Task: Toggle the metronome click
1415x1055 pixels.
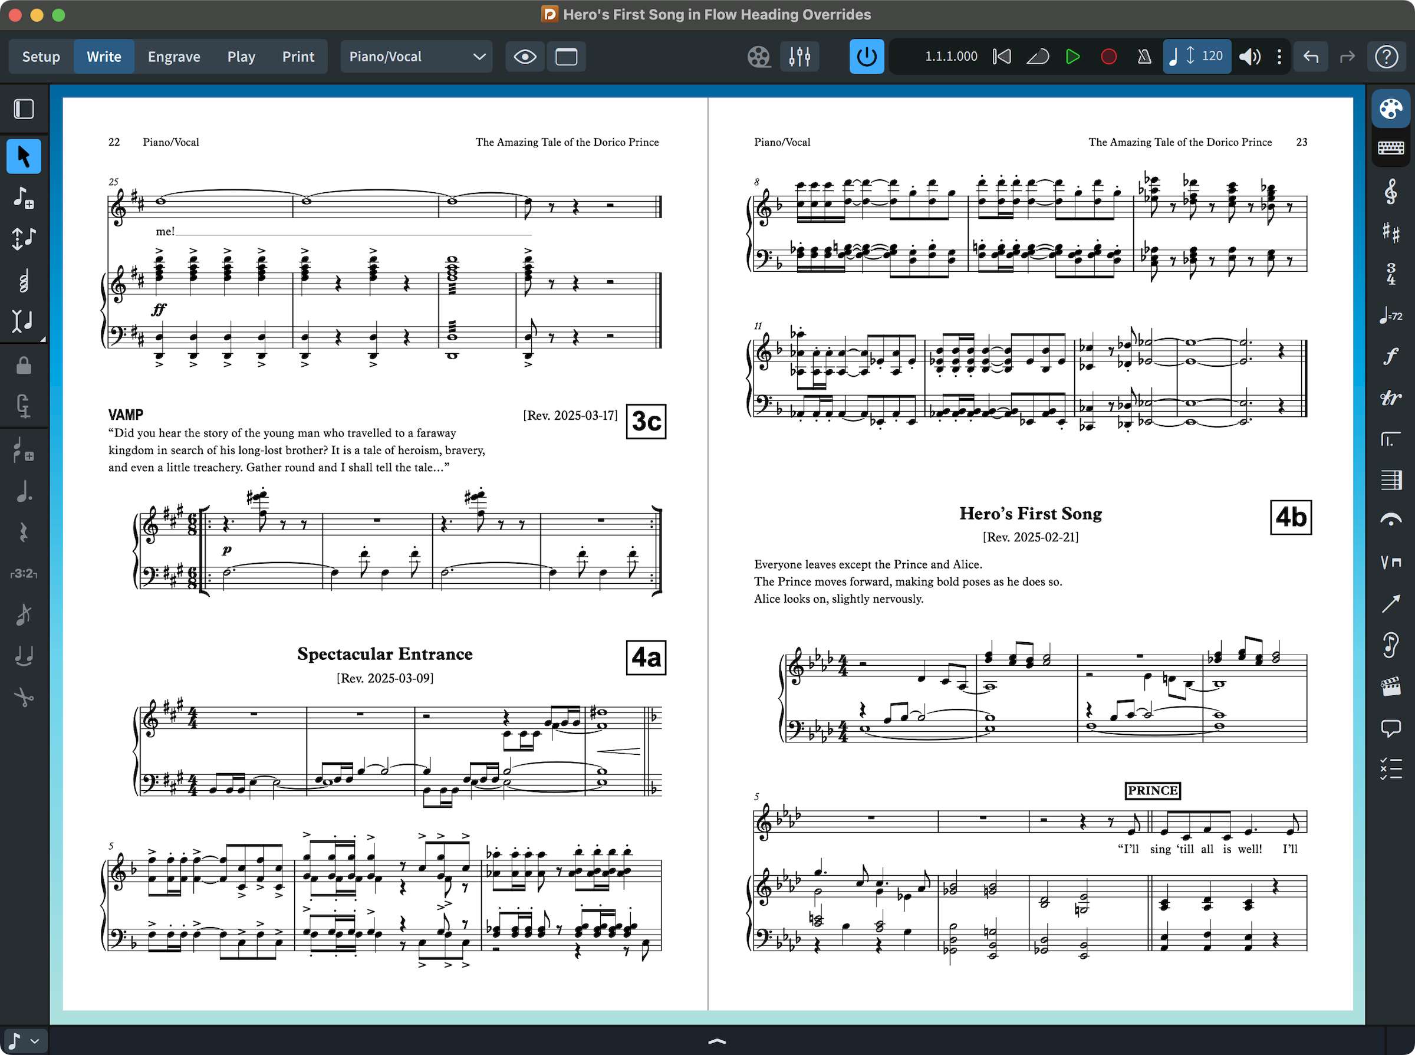Action: (1144, 57)
